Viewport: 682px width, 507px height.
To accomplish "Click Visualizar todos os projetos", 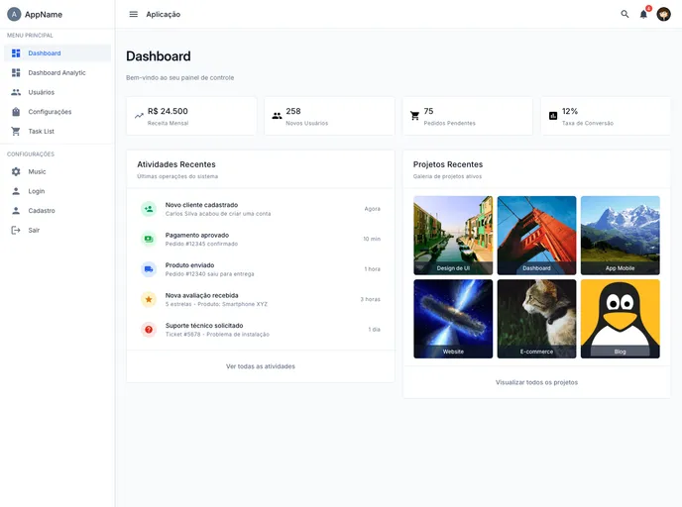I will (536, 382).
